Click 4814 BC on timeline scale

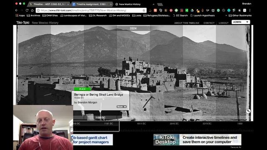pyautogui.click(x=141, y=124)
